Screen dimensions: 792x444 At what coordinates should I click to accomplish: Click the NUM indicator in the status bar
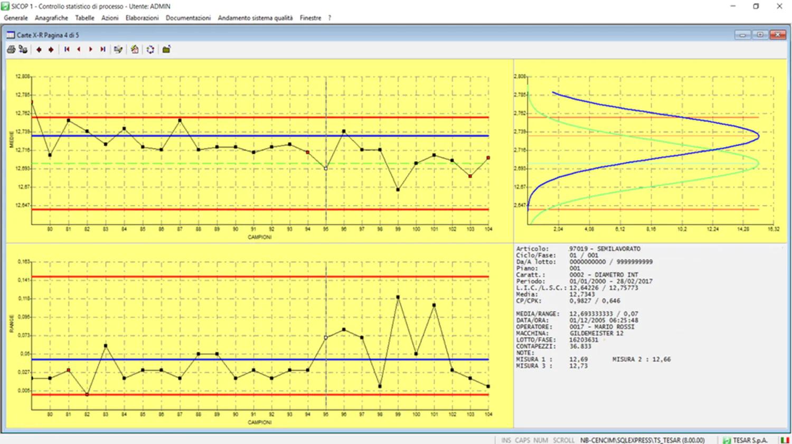(541, 440)
